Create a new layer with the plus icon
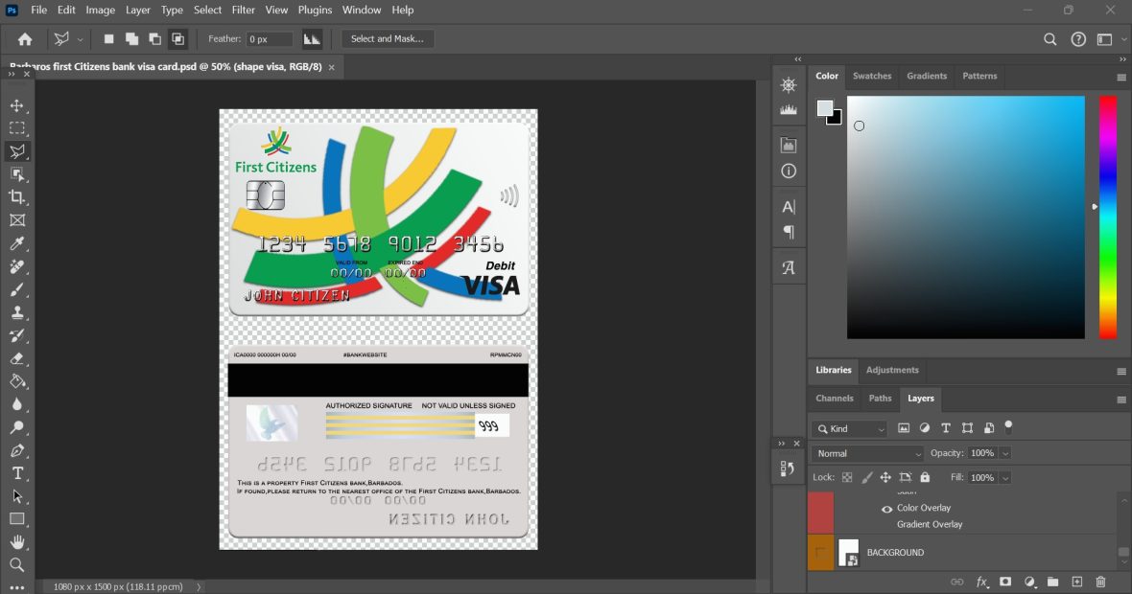Screen dimensions: 1132x594 coord(1076,582)
